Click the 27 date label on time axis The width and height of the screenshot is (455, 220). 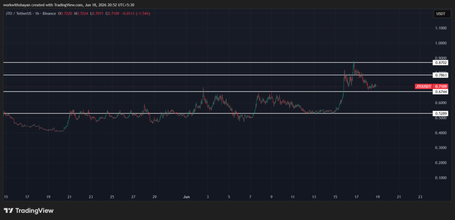(x=133, y=197)
